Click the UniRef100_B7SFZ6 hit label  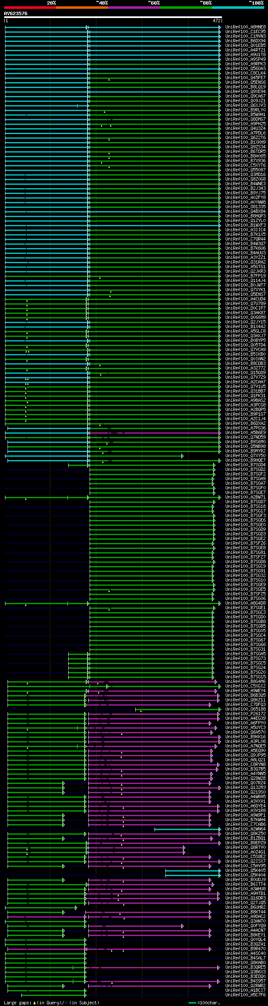pos(245,543)
